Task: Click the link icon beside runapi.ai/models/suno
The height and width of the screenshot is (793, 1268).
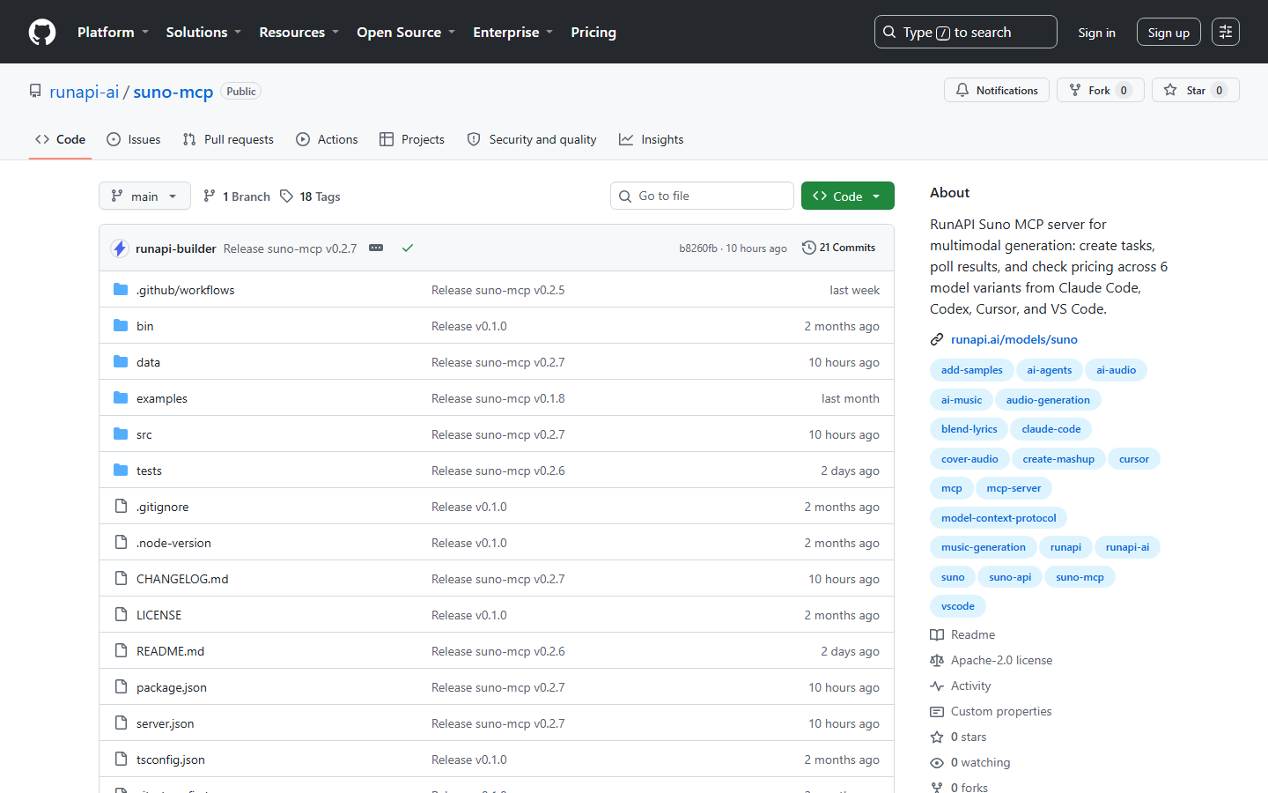Action: point(937,339)
